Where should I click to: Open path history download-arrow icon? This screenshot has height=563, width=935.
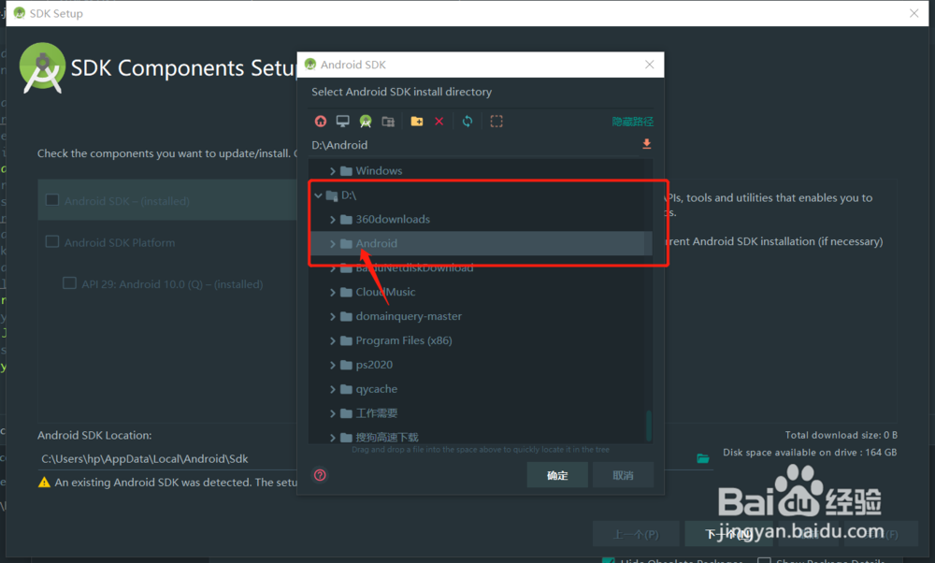[646, 144]
